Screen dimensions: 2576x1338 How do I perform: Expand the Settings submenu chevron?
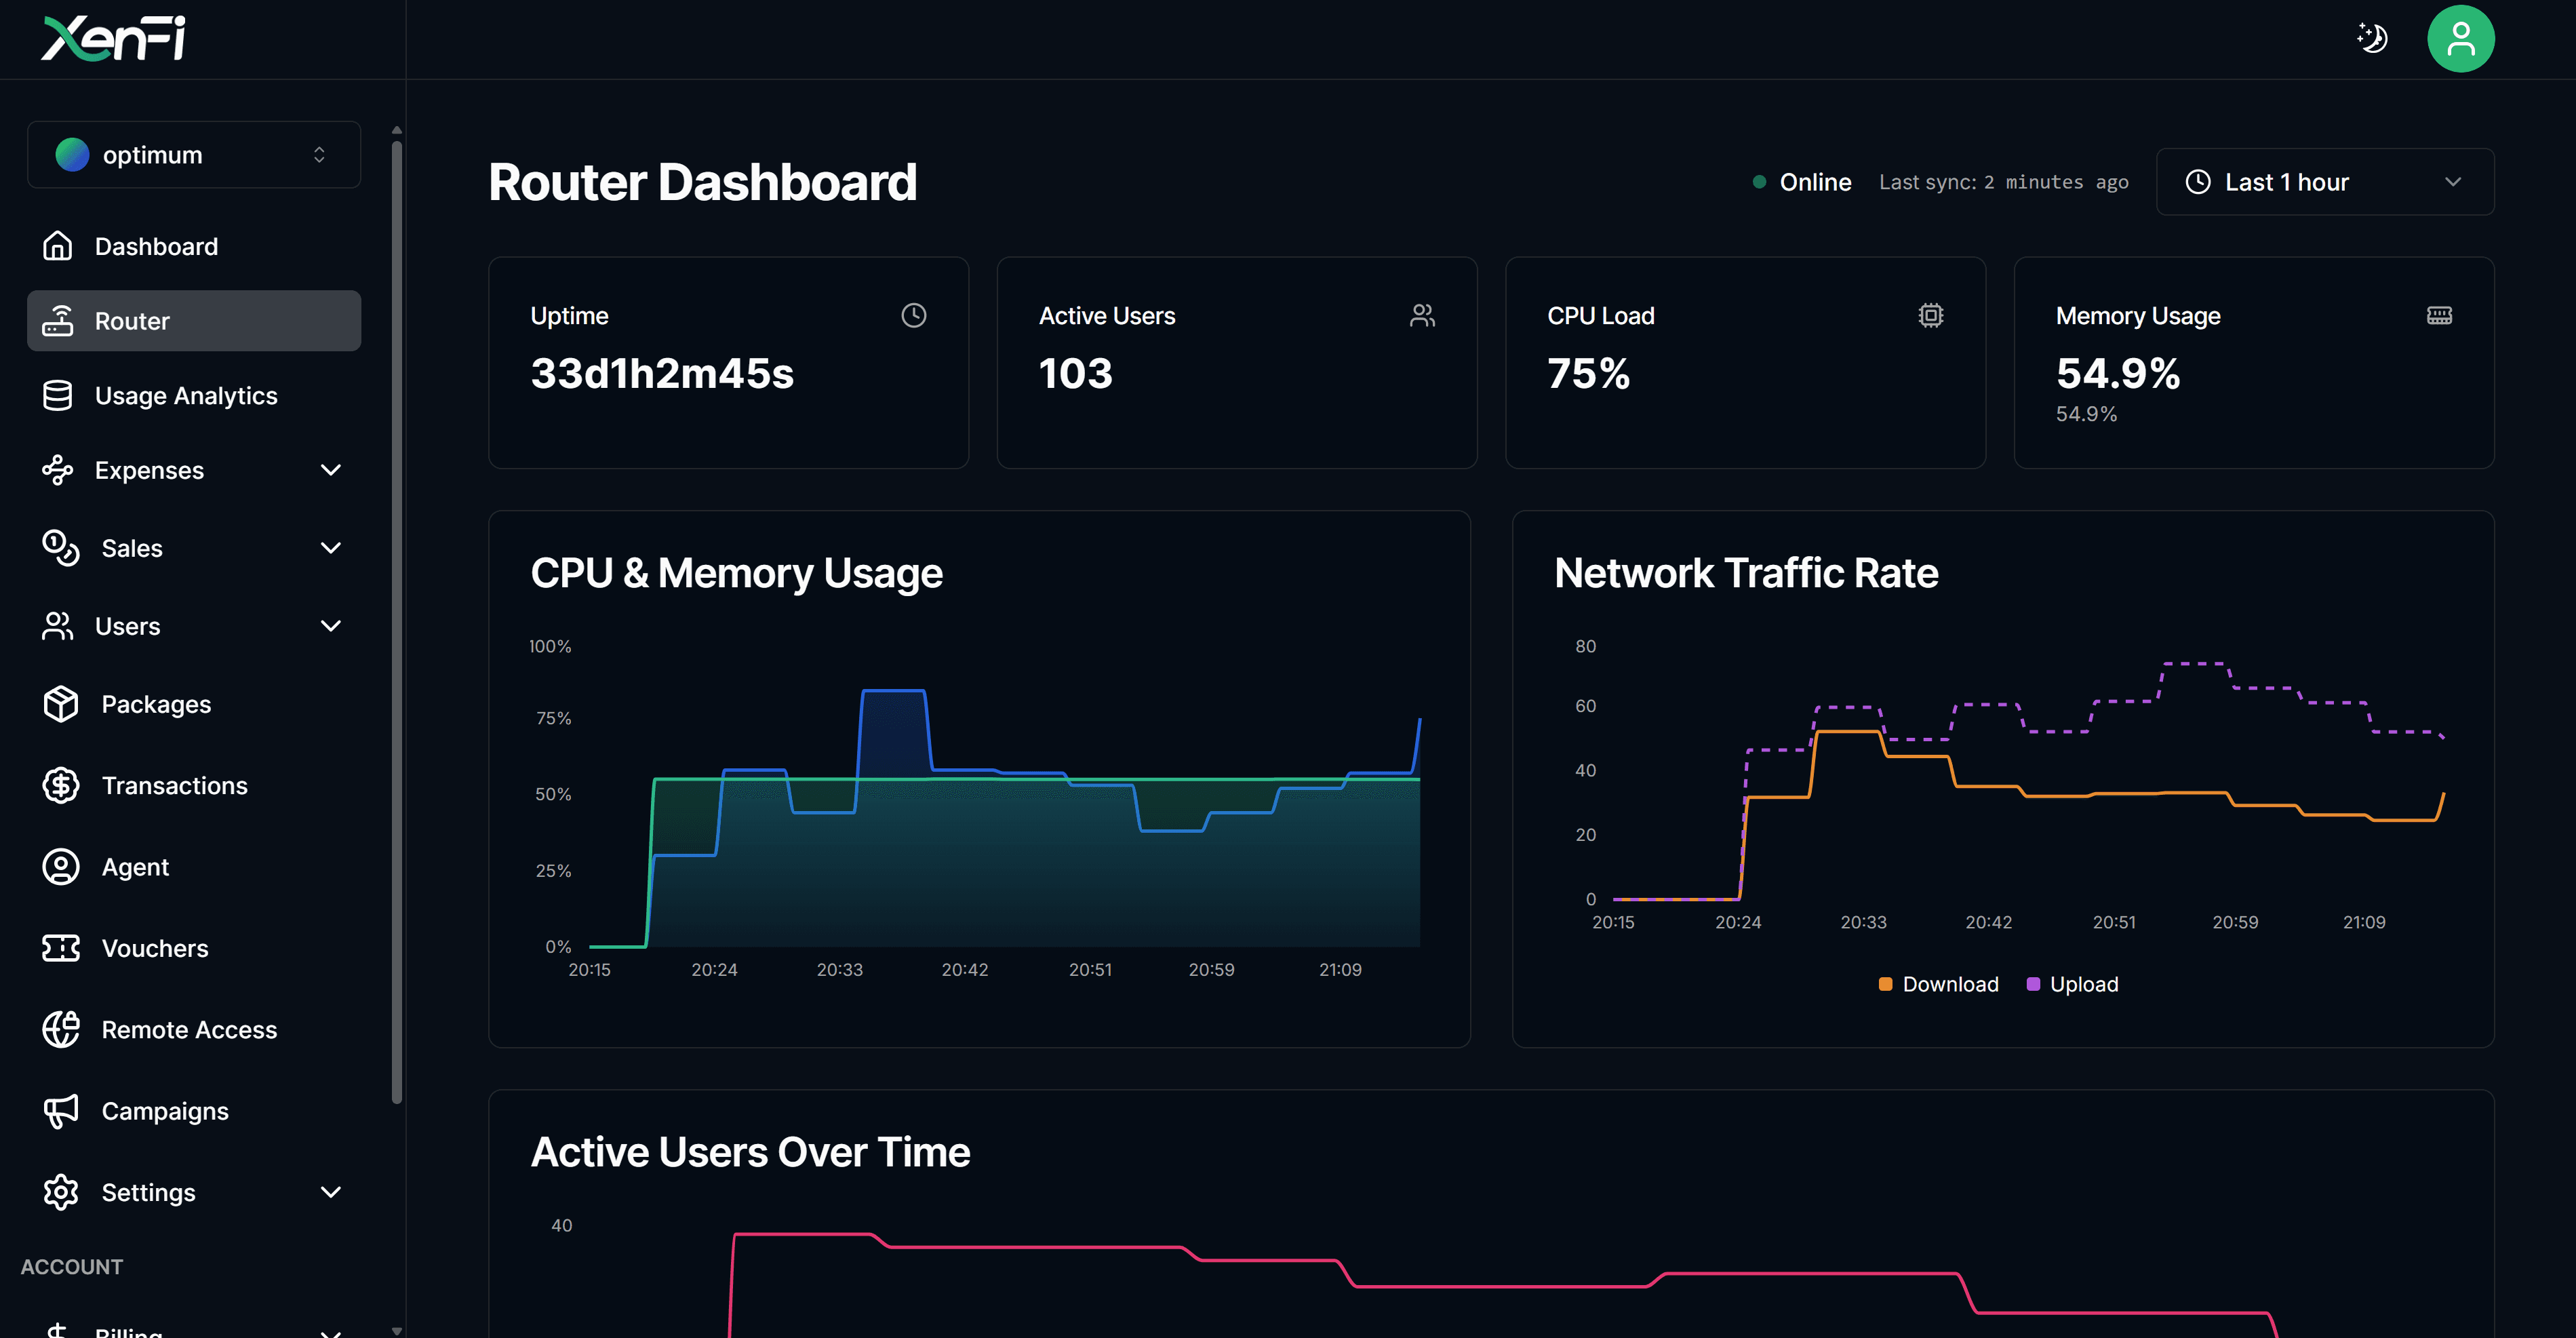[x=331, y=1192]
